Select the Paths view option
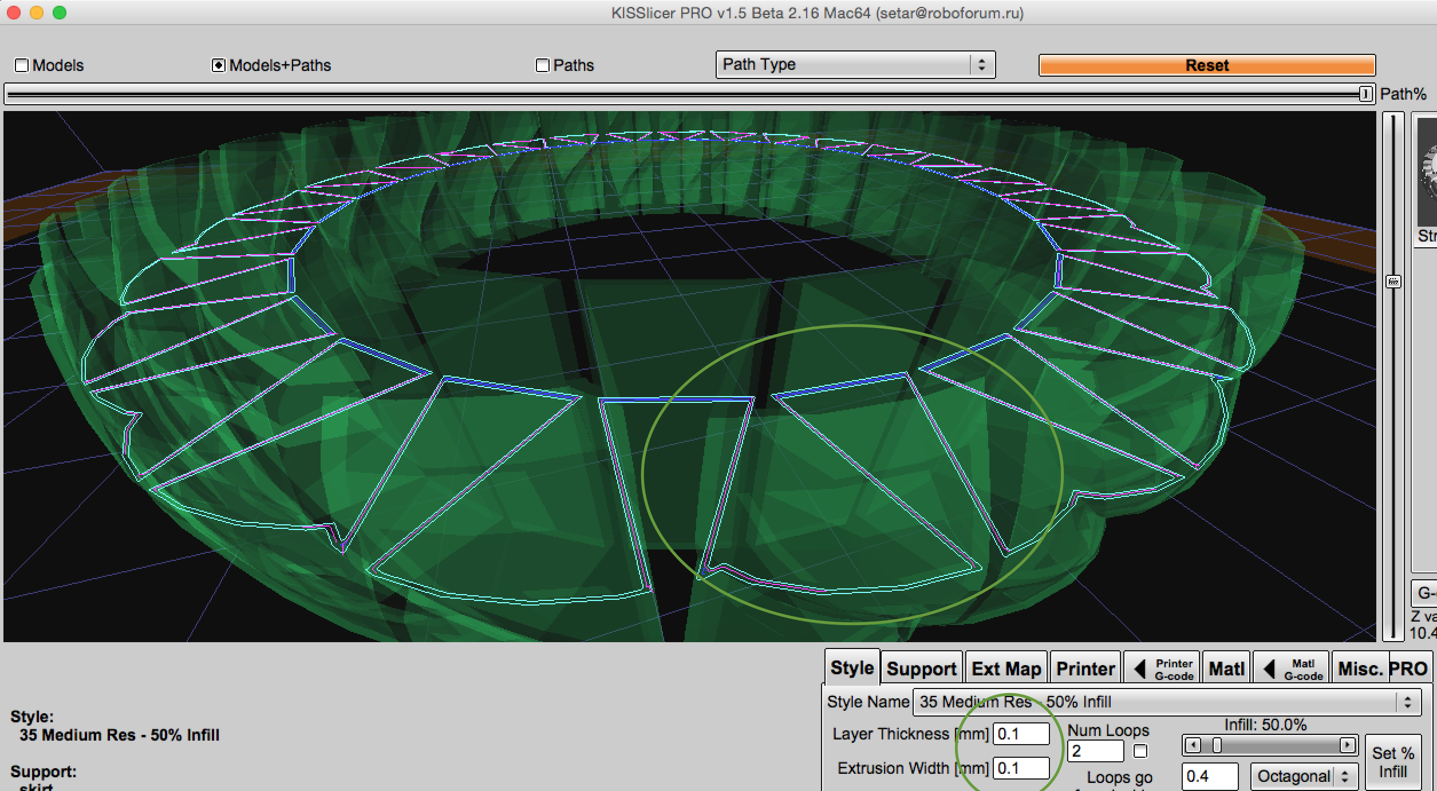1437x791 pixels. [542, 65]
